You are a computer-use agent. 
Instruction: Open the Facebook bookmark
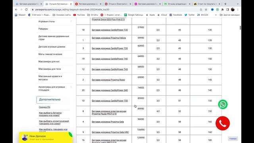click(x=176, y=15)
